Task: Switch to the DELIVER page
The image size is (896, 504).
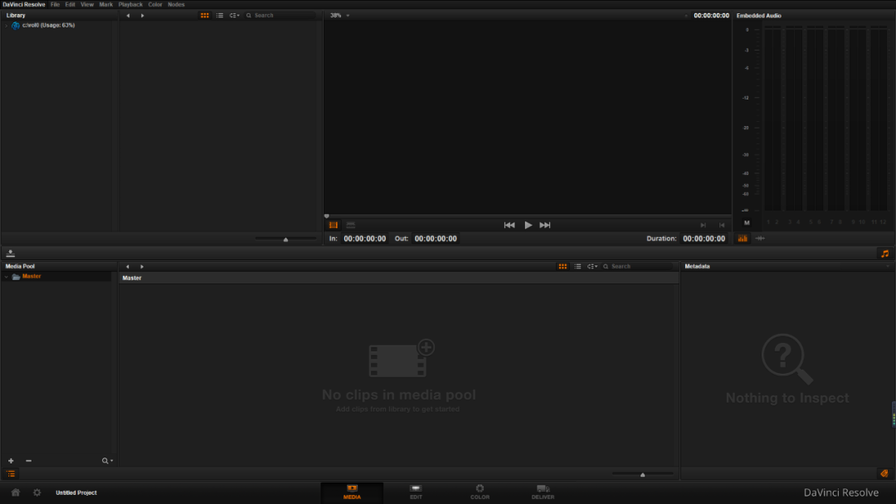Action: pyautogui.click(x=543, y=492)
